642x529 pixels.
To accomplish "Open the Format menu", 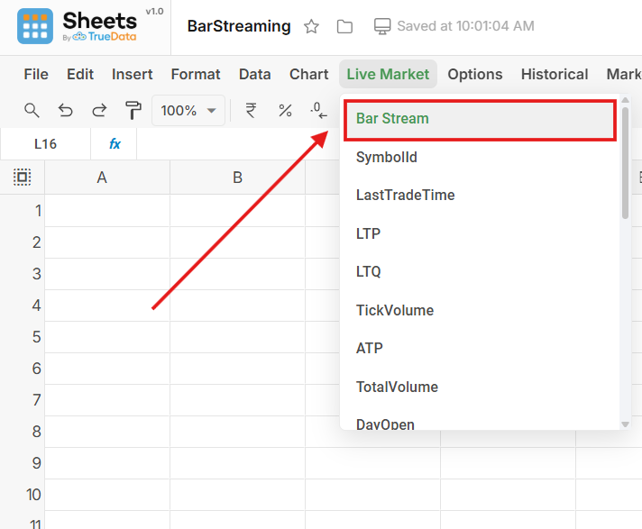I will 196,74.
